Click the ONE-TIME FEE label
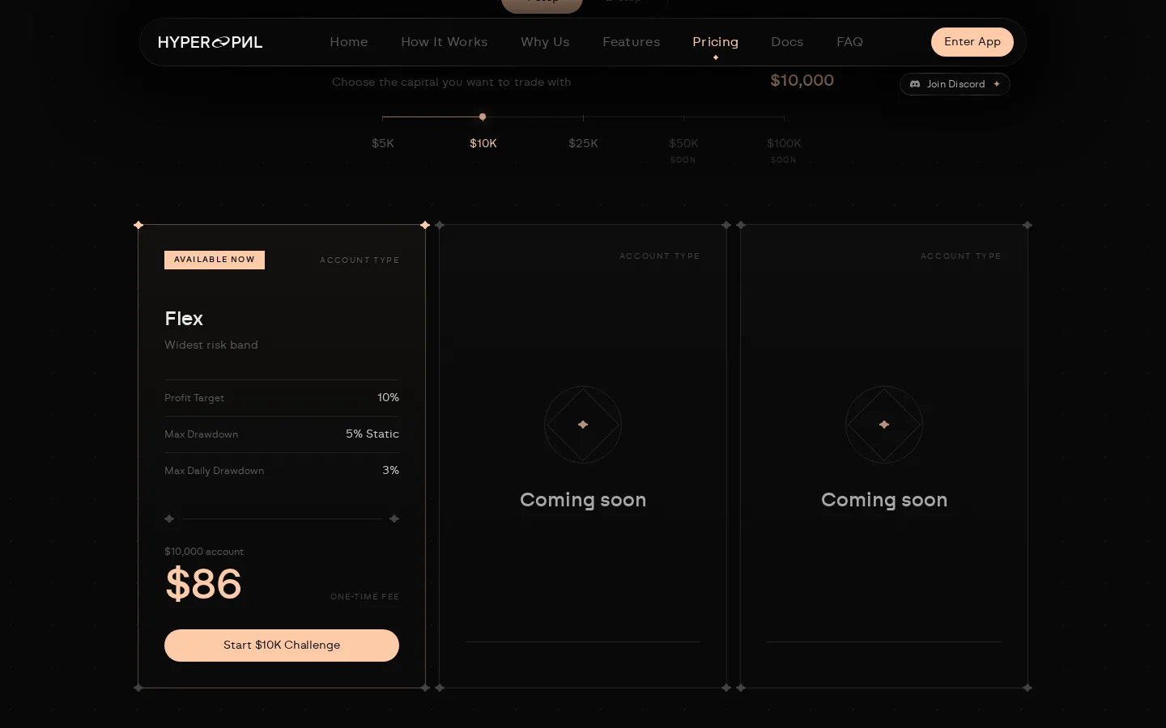This screenshot has height=728, width=1166. click(364, 597)
